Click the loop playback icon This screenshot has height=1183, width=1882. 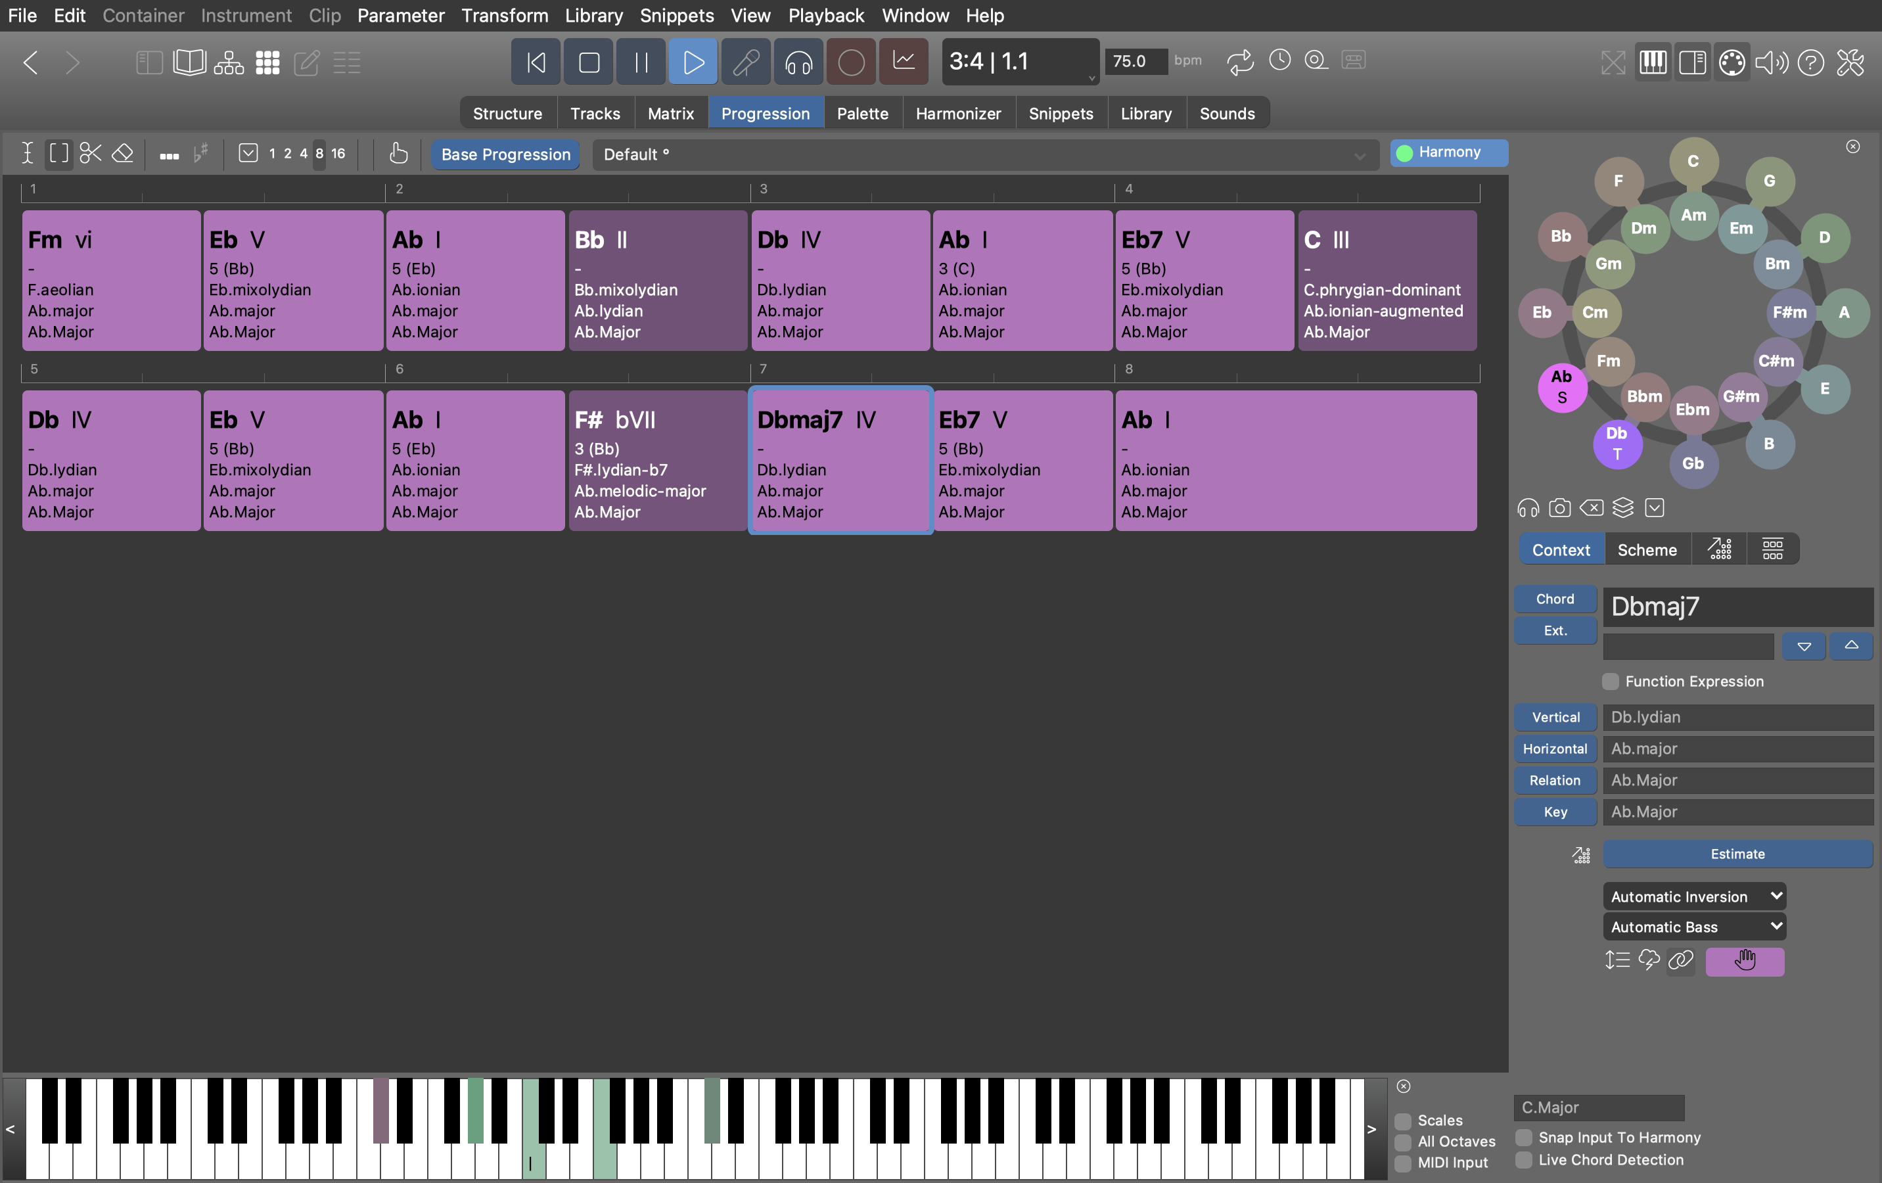click(1239, 61)
